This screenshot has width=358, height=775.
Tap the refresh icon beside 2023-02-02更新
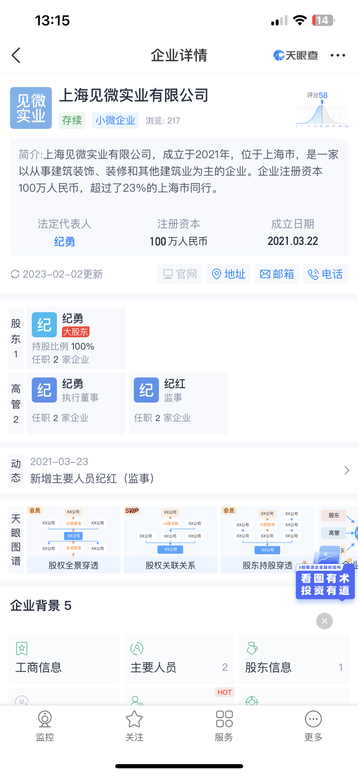point(15,274)
